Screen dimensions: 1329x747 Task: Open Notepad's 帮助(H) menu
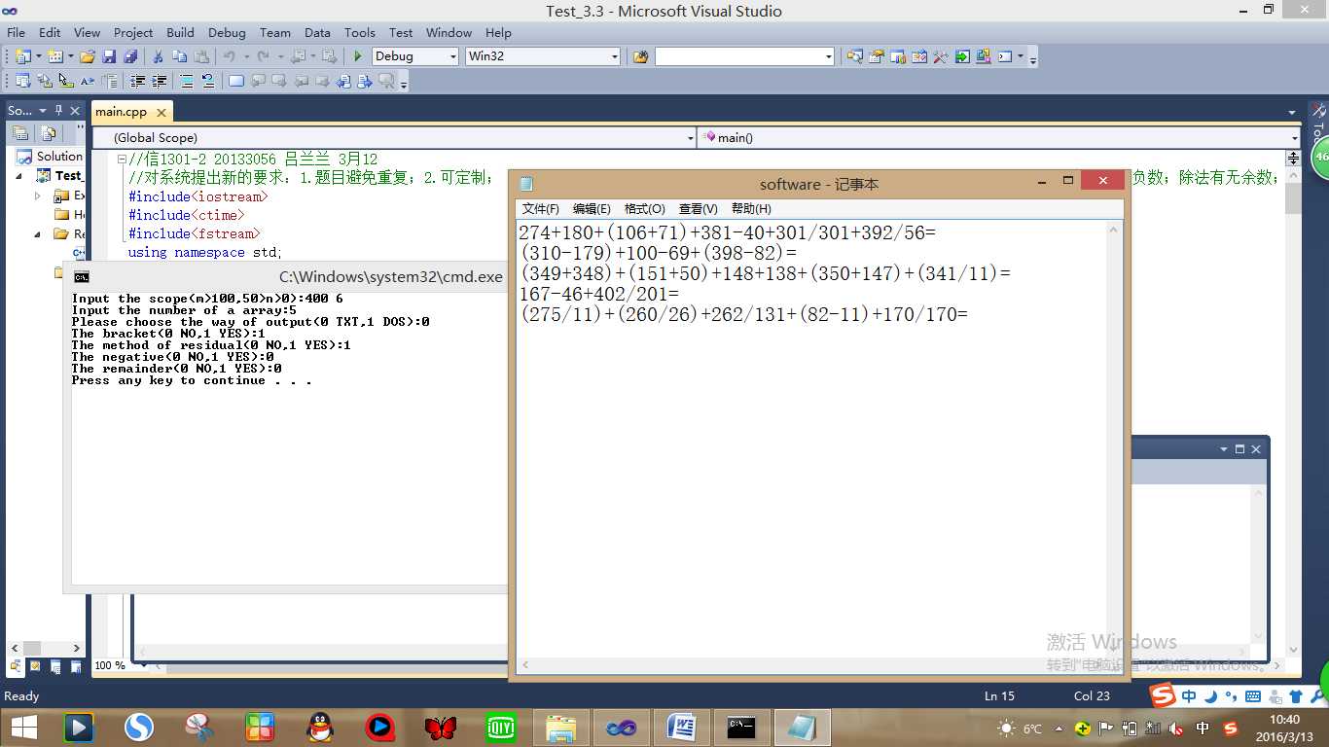[751, 208]
